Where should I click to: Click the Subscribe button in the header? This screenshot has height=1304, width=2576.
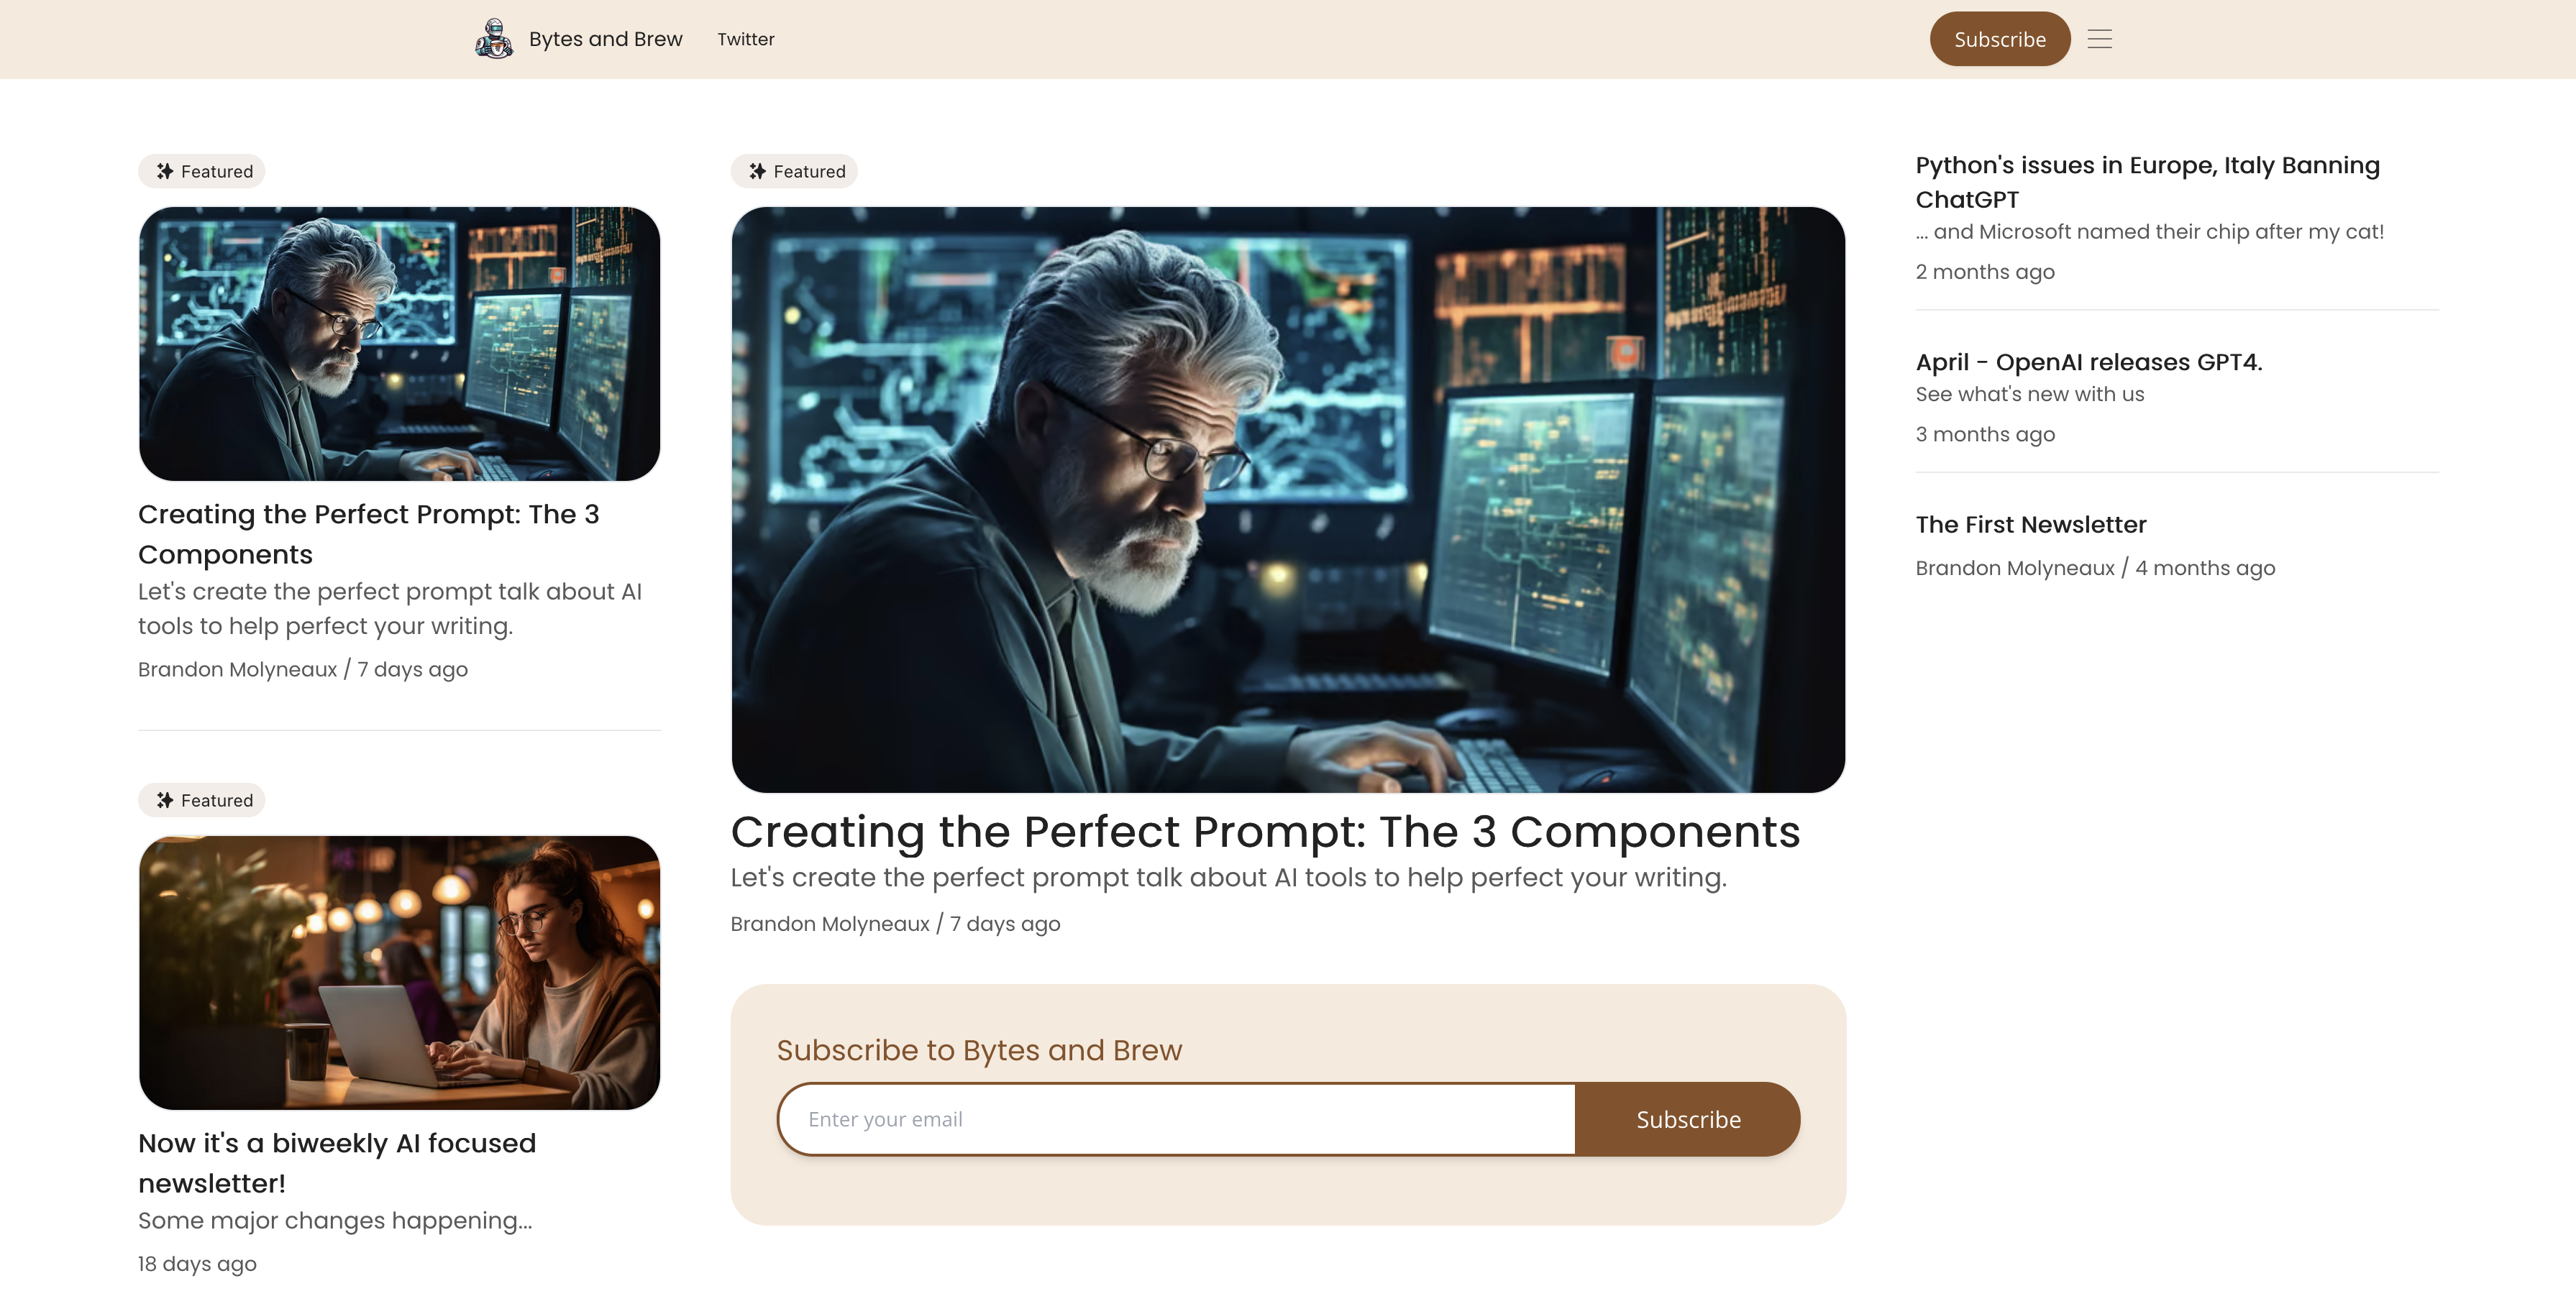[2000, 39]
